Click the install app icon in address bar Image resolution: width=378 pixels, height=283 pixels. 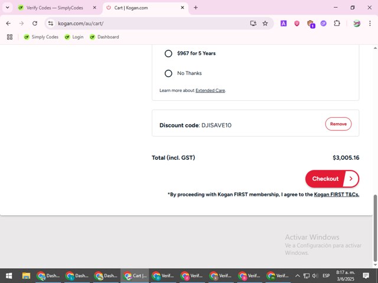point(253,24)
